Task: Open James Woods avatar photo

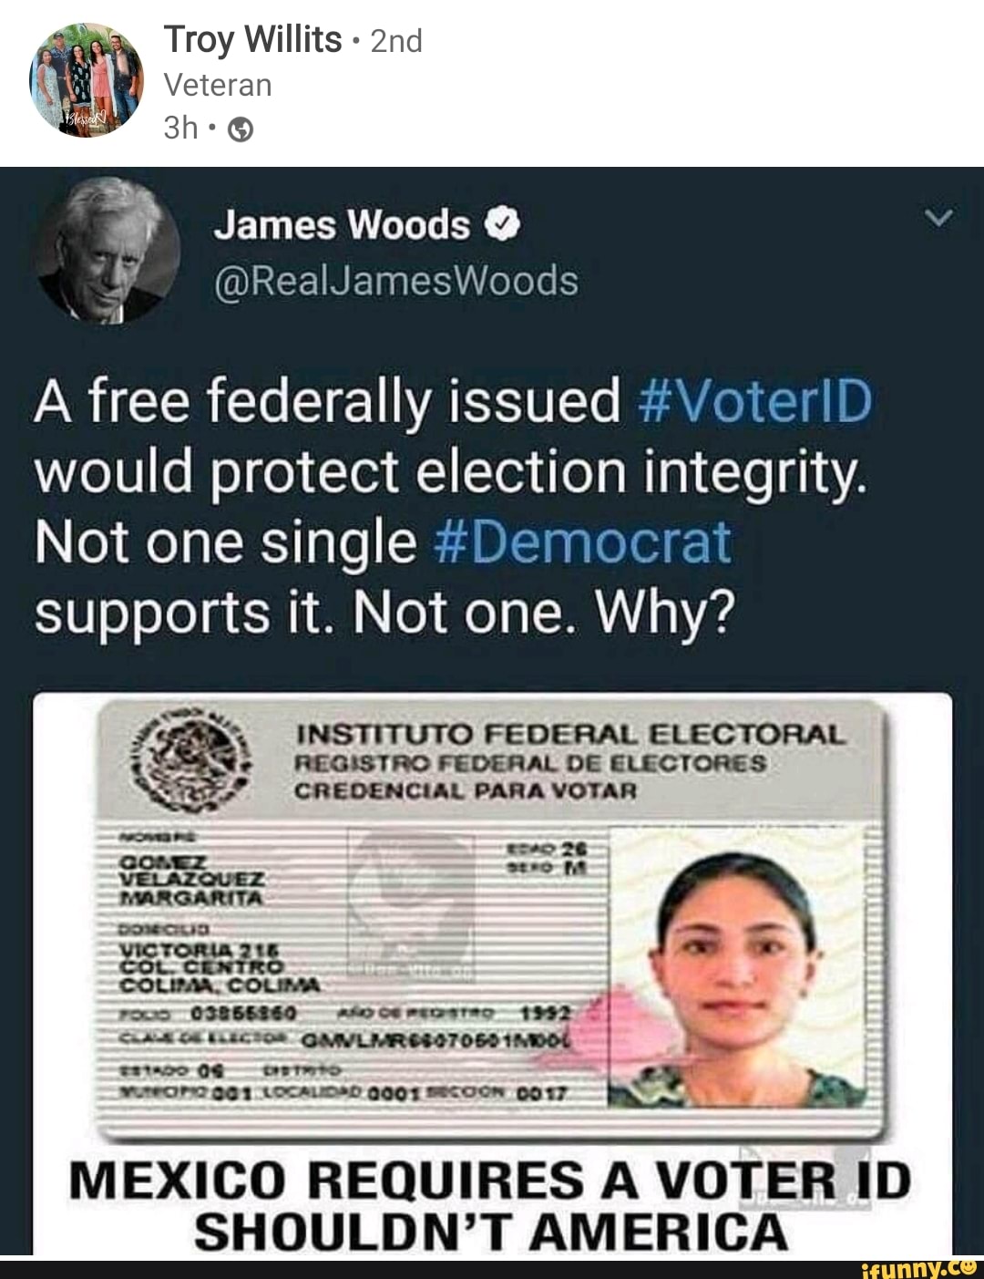Action: 108,251
